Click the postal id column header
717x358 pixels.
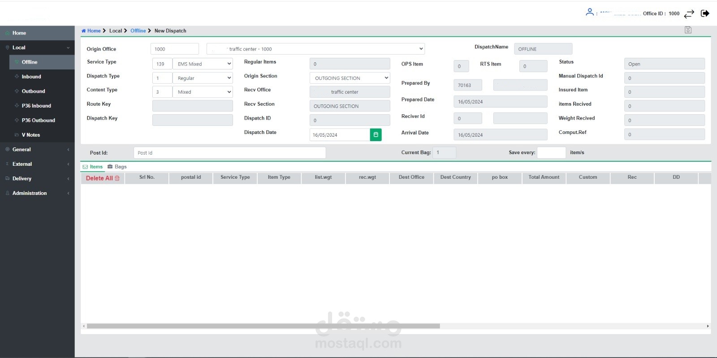click(191, 177)
